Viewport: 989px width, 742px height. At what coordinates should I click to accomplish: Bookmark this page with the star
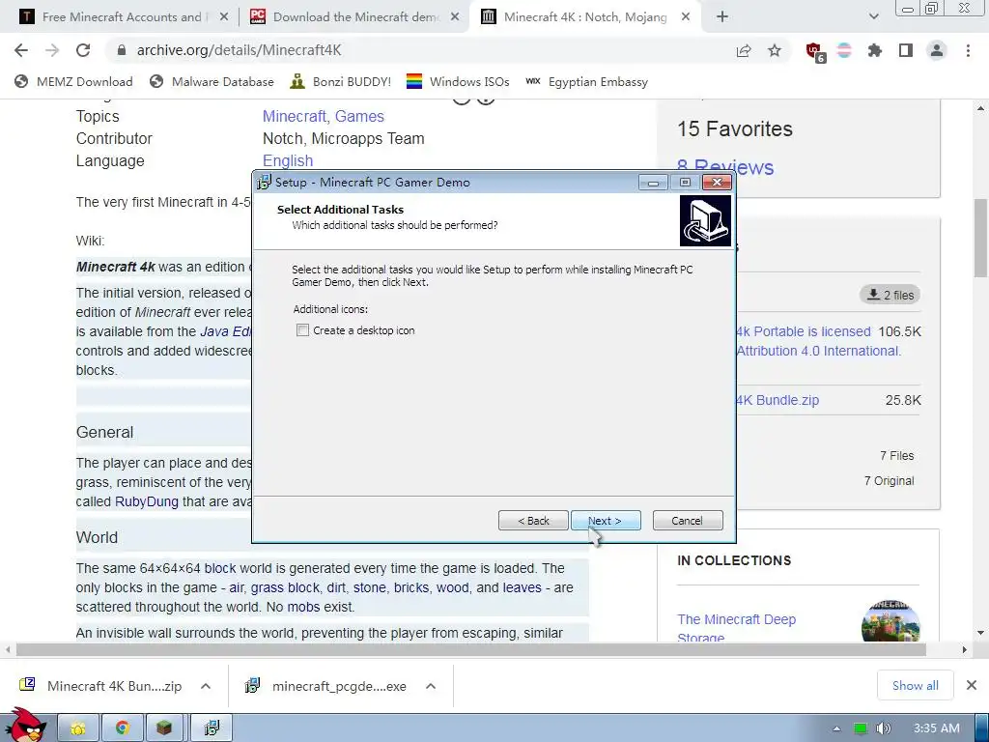[x=775, y=50]
